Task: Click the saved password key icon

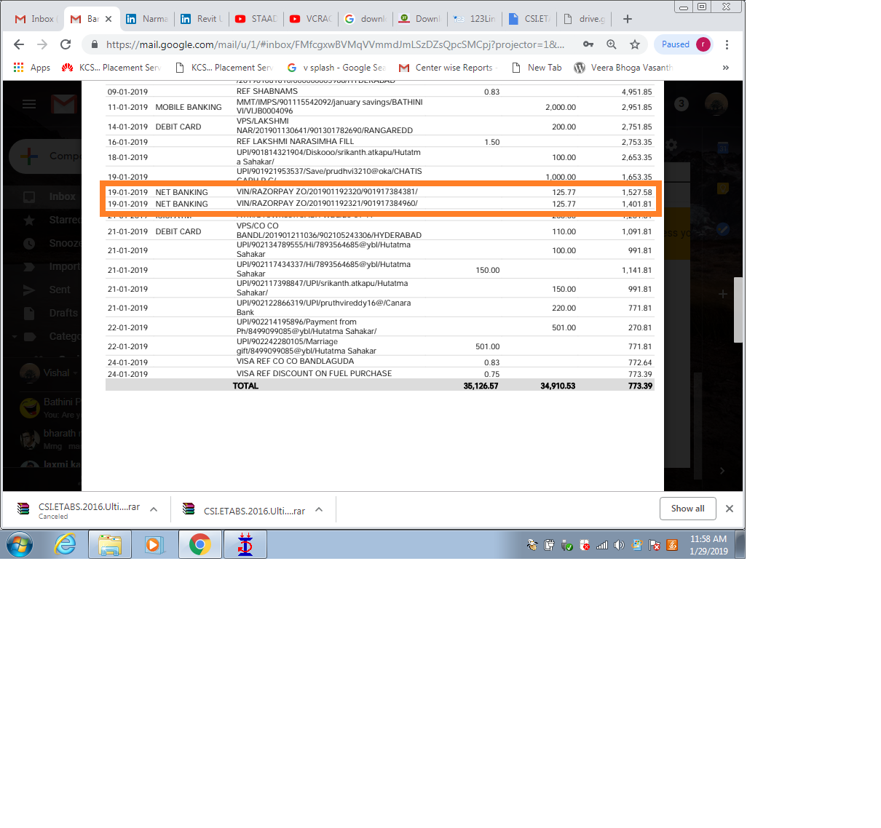Action: pyautogui.click(x=588, y=44)
